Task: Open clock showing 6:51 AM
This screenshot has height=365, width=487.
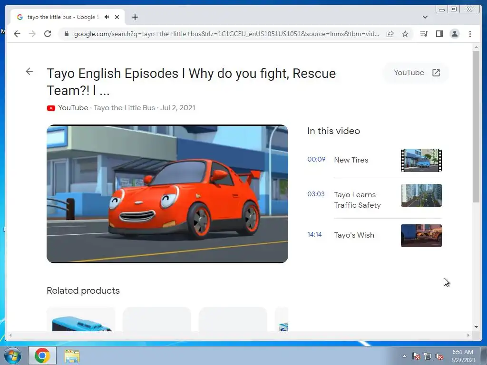Action: pyautogui.click(x=463, y=355)
